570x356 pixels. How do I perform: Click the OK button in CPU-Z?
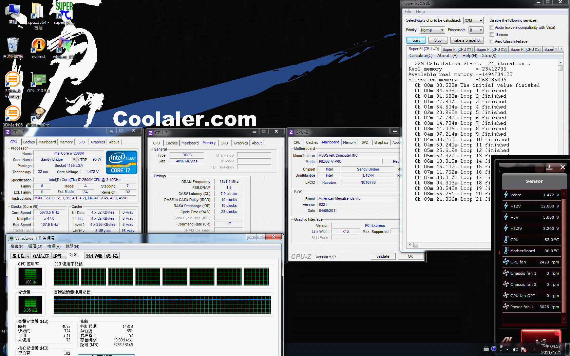tap(410, 256)
